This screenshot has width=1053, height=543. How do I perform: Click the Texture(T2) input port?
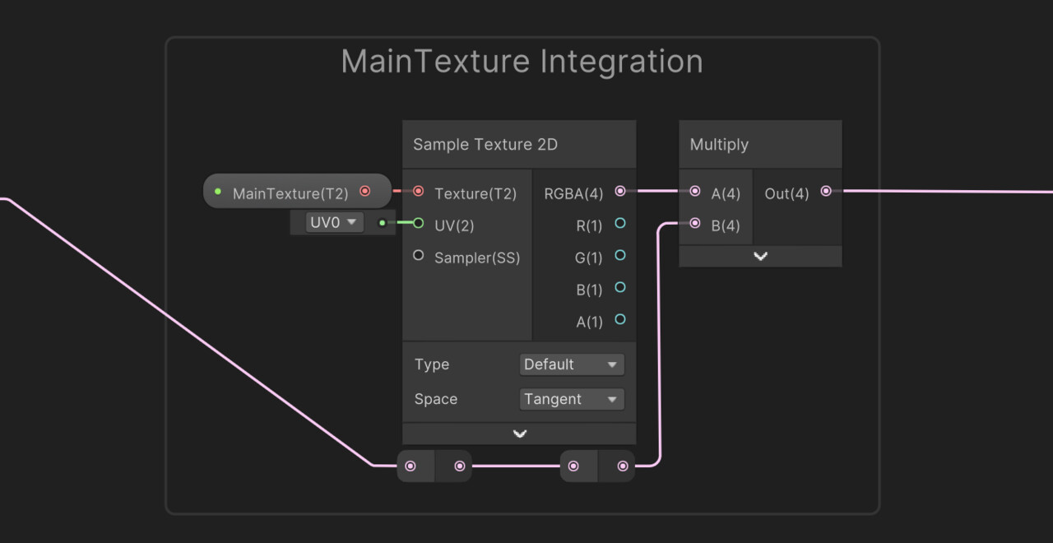[418, 191]
